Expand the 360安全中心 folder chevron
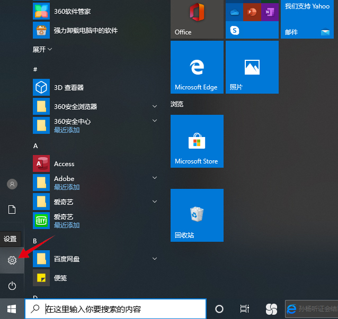The image size is (338, 319). (155, 121)
